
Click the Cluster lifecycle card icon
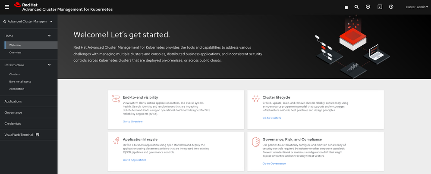(256, 99)
